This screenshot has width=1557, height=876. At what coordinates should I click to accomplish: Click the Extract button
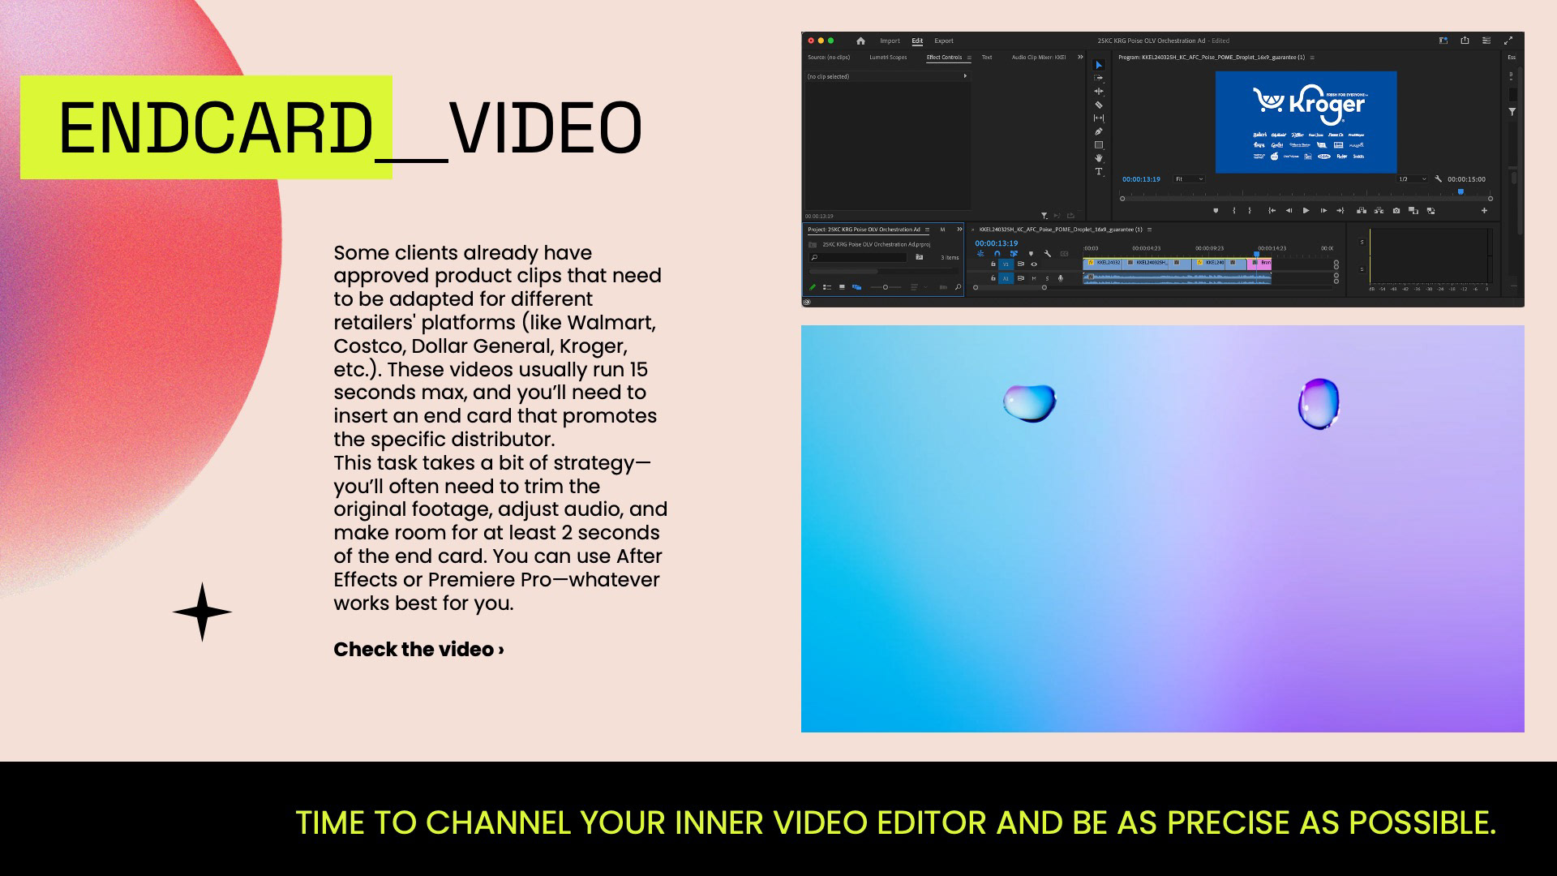(1379, 211)
